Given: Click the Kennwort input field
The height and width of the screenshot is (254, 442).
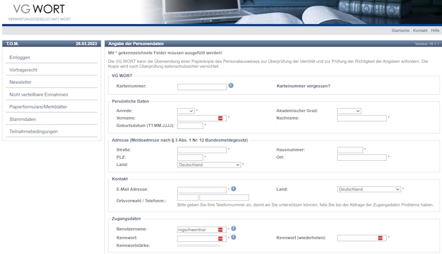Looking at the screenshot, I should (x=202, y=239).
